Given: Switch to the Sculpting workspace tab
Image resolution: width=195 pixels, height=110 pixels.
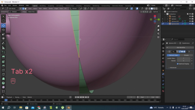Looking at the screenshot, I should 51,6.
